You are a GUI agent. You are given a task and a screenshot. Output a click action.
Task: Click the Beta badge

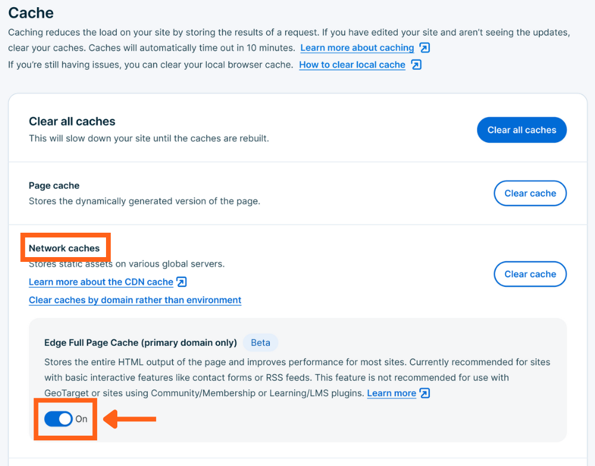click(x=260, y=343)
